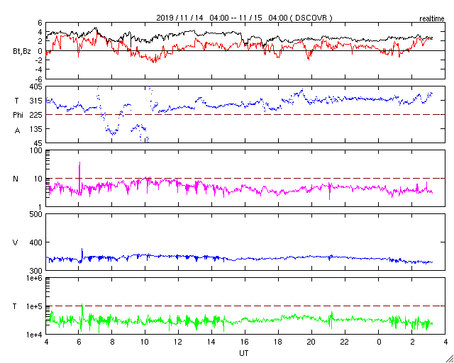Click the "100" density tick value
The image size is (454, 363).
pos(36,150)
